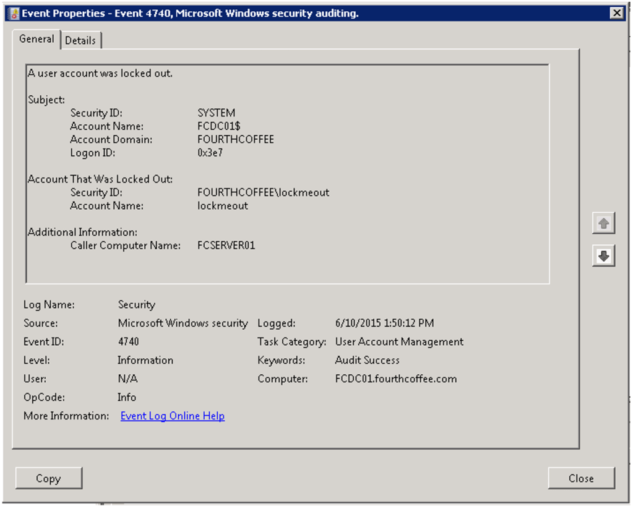
Task: Switch to the Details tab
Action: (x=80, y=40)
